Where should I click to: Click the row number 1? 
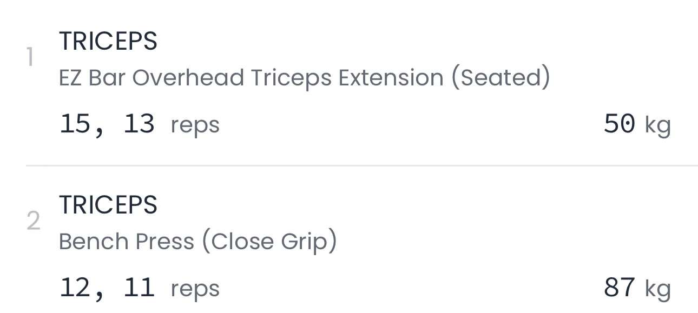pyautogui.click(x=30, y=58)
